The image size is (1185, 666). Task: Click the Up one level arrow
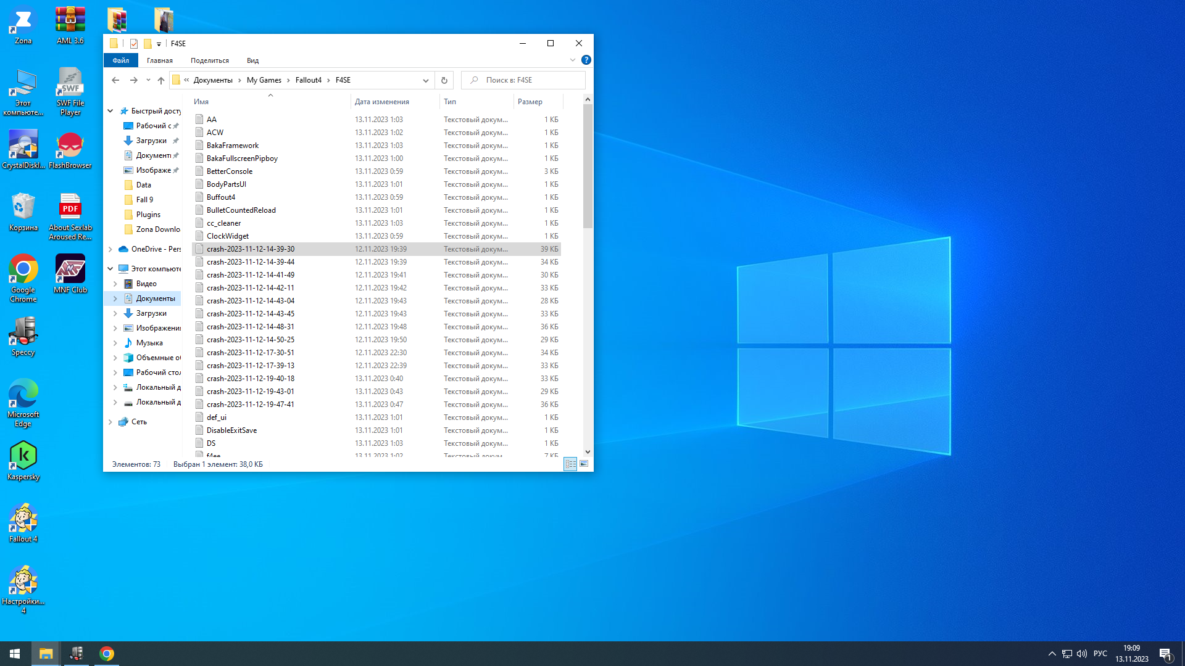coord(161,80)
